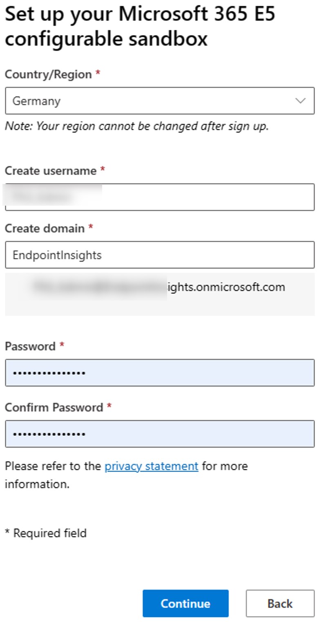
Task: Click the Back button
Action: point(280,603)
